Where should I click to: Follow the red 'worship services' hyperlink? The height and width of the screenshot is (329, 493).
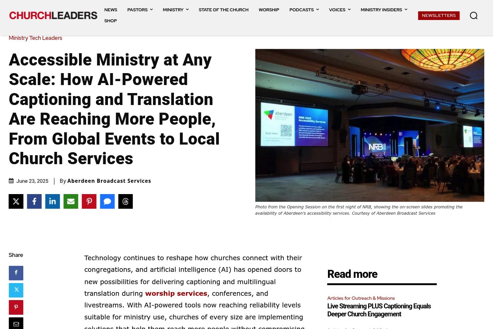(176, 293)
